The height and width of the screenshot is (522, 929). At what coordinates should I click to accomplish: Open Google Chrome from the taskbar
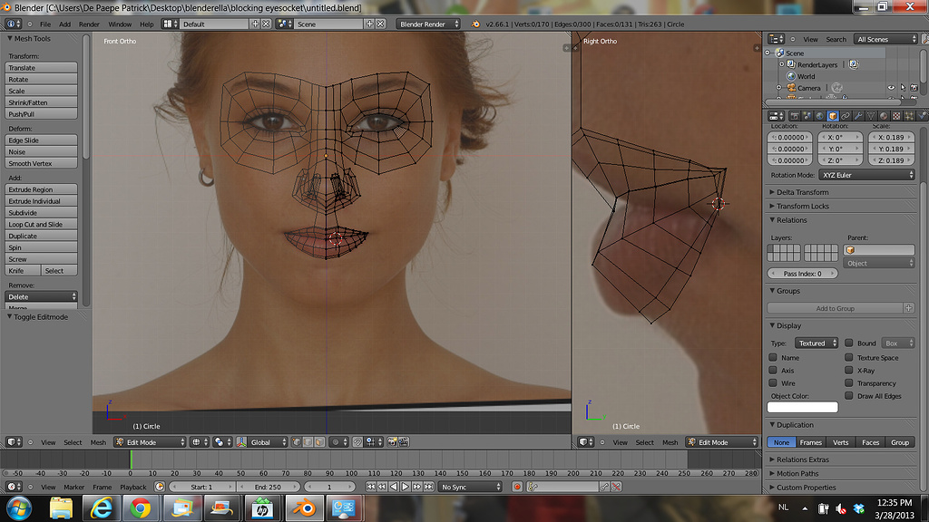141,508
